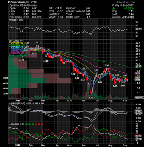Click the 11.30 low price annotation

pyautogui.click(x=46, y=61)
